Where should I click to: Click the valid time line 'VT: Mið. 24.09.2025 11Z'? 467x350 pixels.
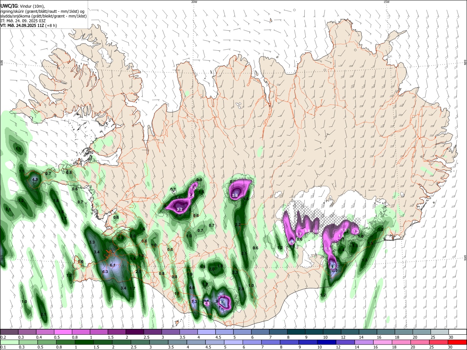coord(22,26)
